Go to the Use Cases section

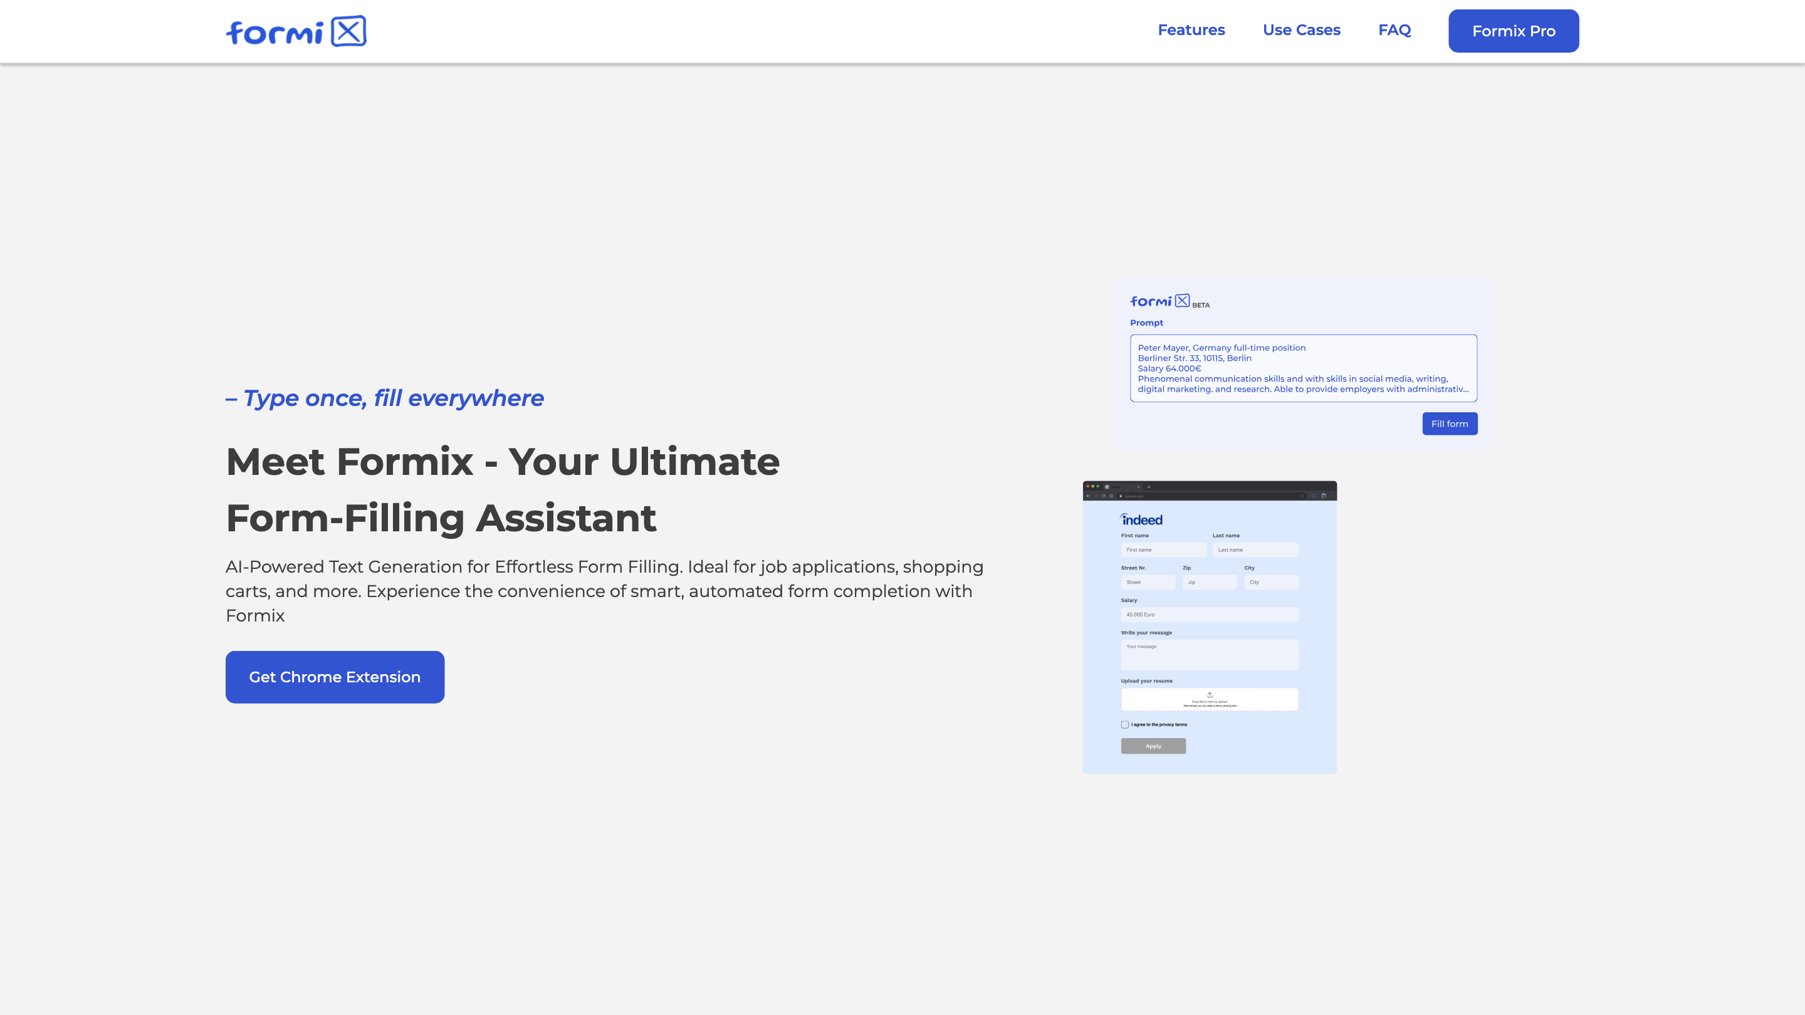1301,30
